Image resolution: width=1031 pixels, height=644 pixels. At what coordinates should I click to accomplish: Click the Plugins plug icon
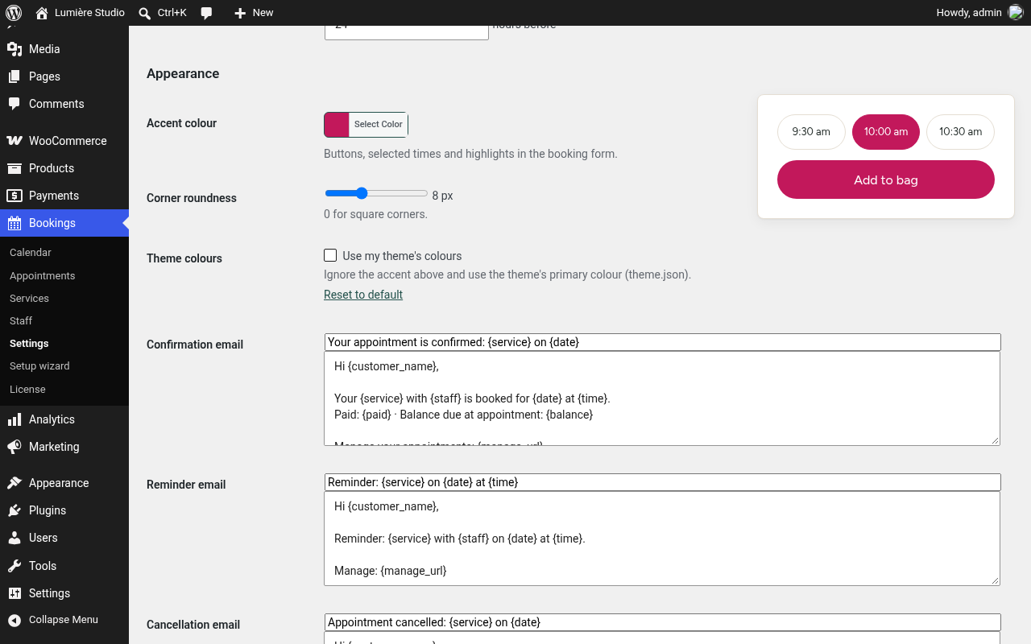click(14, 510)
